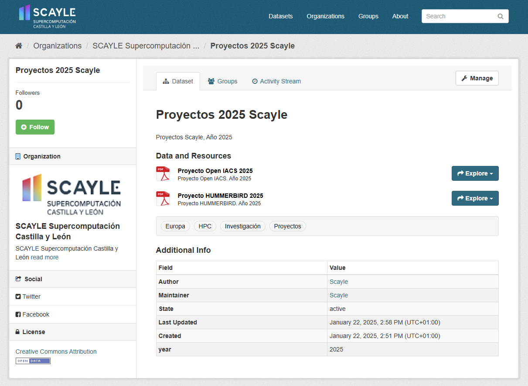This screenshot has width=528, height=386.
Task: Switch to the Activity Stream tab
Action: pyautogui.click(x=276, y=81)
